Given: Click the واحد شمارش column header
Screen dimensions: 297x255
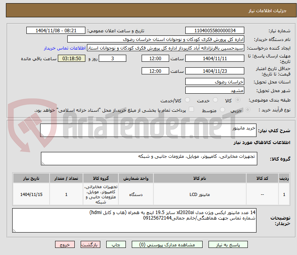Looking at the screenshot, I should 136,178.
